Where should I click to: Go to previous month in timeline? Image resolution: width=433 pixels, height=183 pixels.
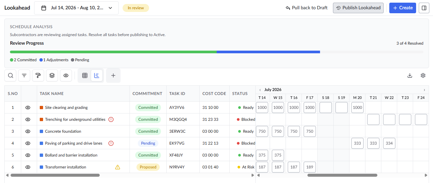tap(260, 90)
